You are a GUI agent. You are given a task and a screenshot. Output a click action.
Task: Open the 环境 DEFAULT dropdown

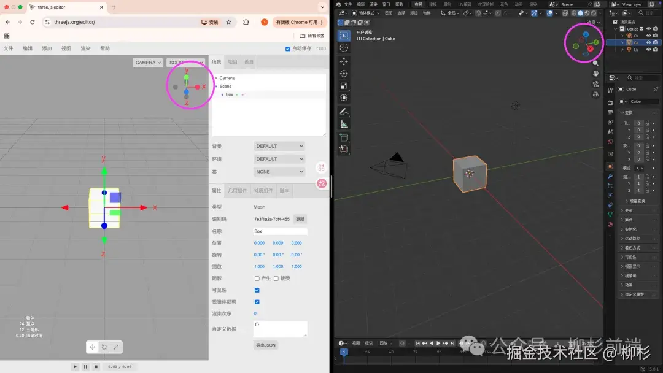click(279, 159)
